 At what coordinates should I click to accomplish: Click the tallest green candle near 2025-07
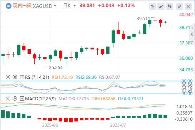113,37
